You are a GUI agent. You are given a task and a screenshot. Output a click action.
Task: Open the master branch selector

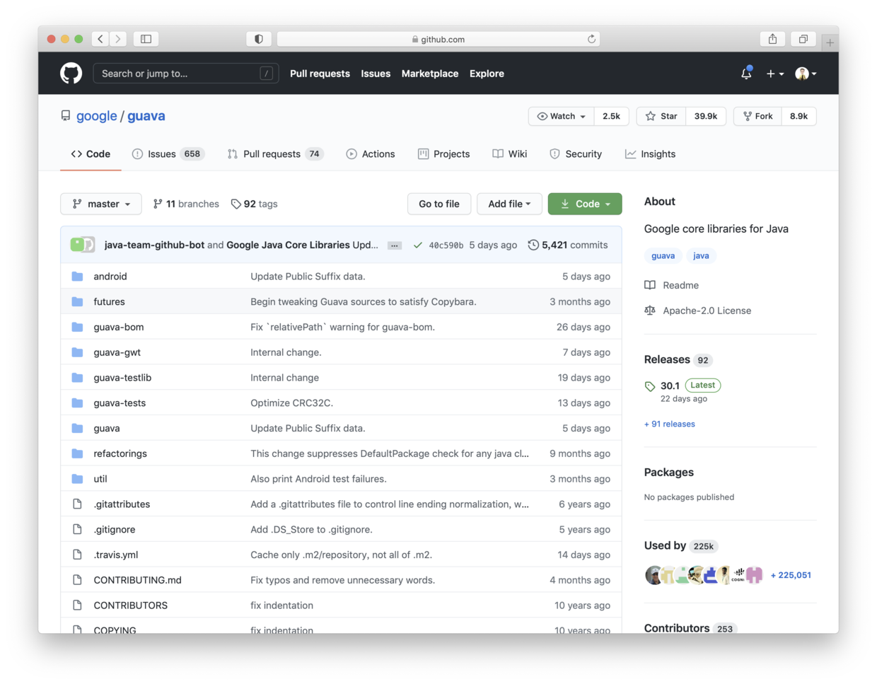click(x=101, y=204)
